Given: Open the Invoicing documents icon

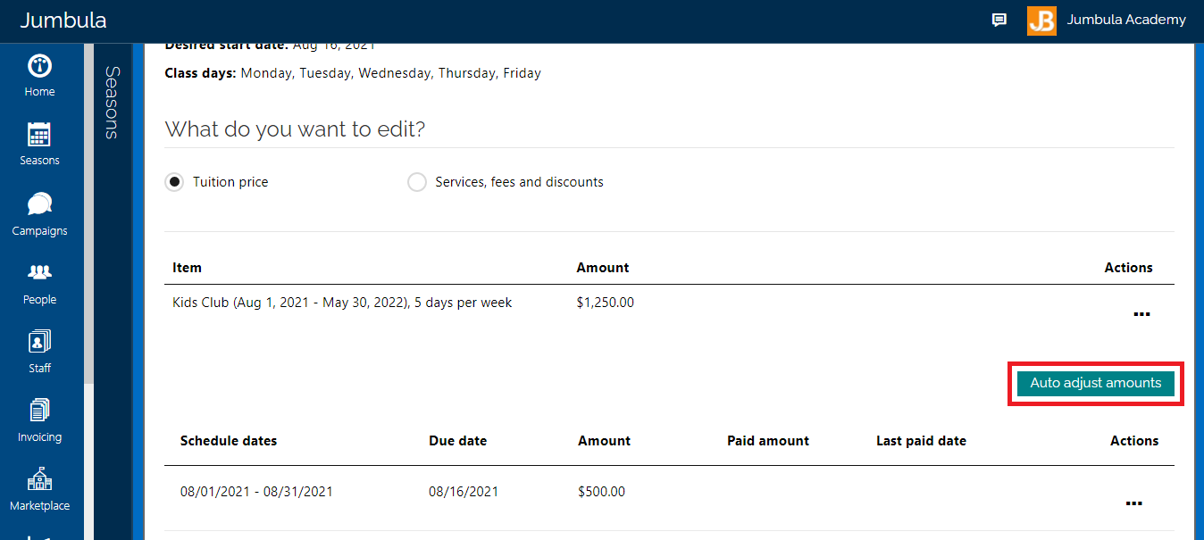Looking at the screenshot, I should click(x=39, y=411).
